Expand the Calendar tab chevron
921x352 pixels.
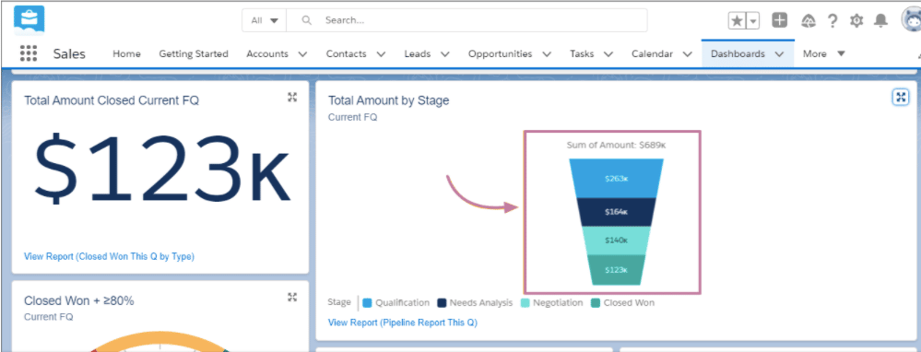tap(687, 54)
